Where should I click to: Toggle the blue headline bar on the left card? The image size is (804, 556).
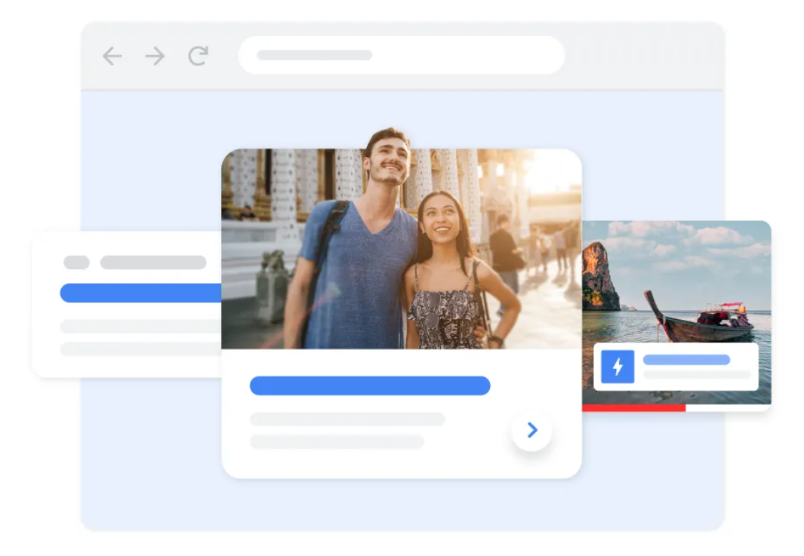[x=140, y=292]
